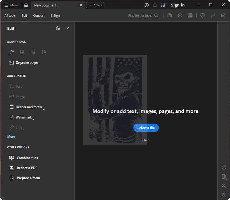
Task: Click the copy link icon
Action: pyautogui.click(x=213, y=15)
